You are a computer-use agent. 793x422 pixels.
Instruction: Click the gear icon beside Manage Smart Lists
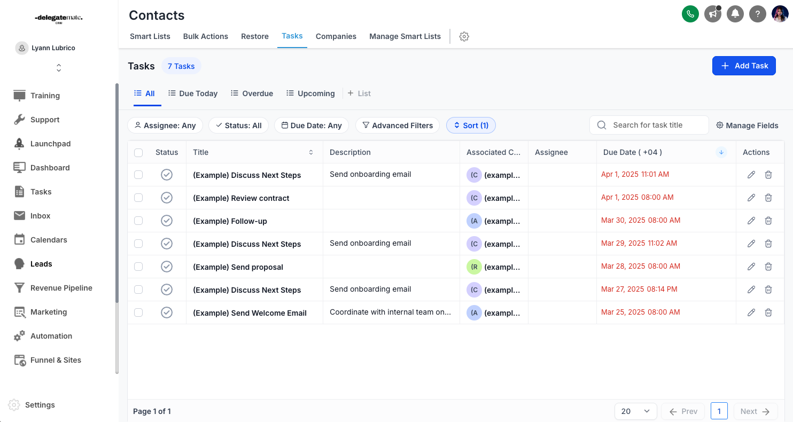point(464,36)
